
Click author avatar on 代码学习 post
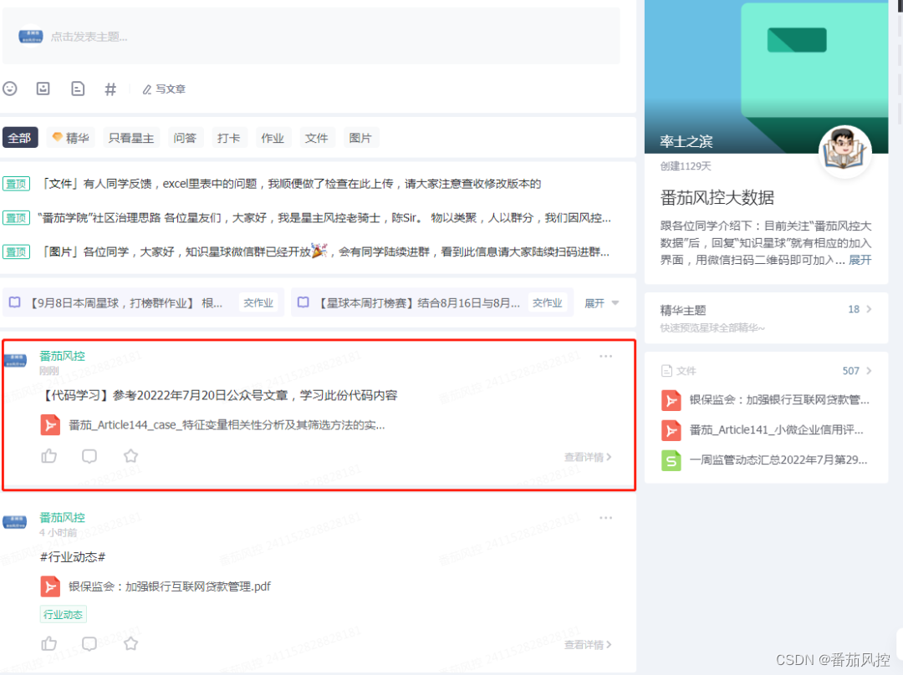click(x=14, y=360)
